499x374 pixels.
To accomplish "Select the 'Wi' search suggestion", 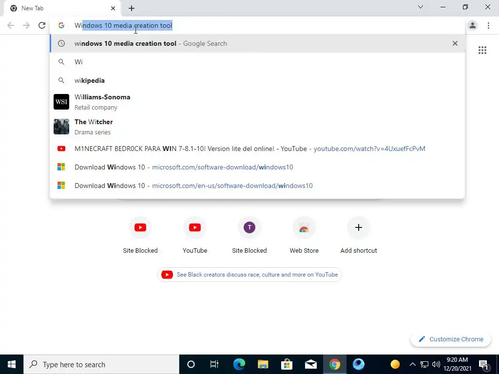I will (x=257, y=62).
